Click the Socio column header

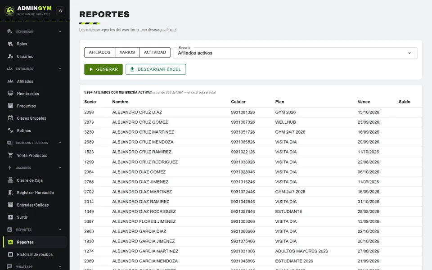(90, 102)
